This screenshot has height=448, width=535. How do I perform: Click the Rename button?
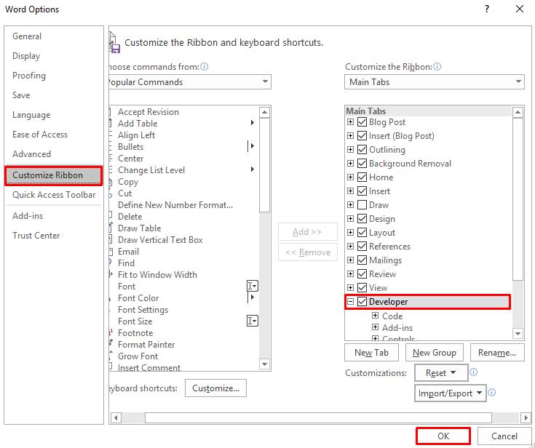pyautogui.click(x=496, y=353)
